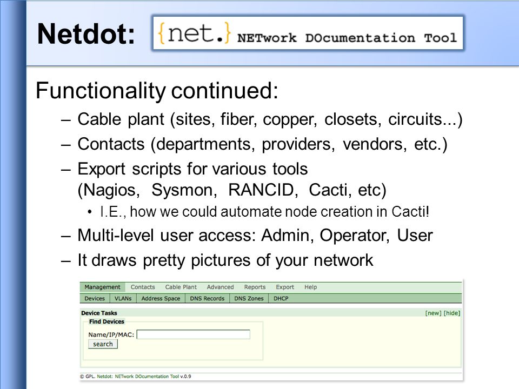This screenshot has height=389, width=519.
Task: Open the Help menu
Action: click(310, 287)
